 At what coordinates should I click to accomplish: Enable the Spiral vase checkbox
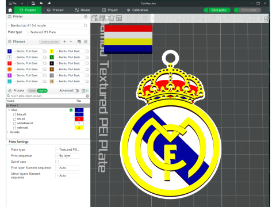pyautogui.click(x=57, y=162)
